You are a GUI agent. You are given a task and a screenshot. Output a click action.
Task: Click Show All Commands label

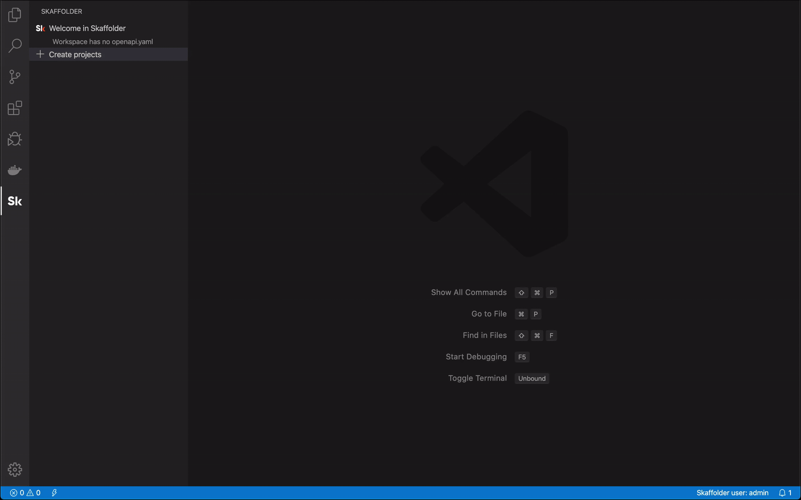[469, 292]
